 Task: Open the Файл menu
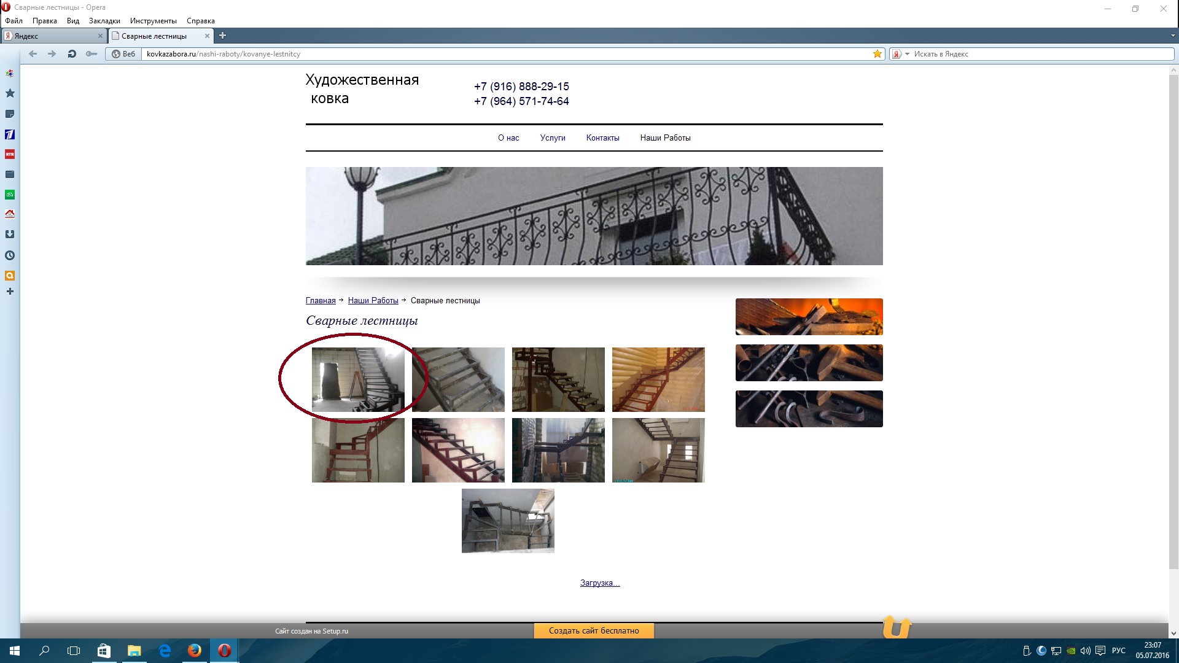[x=14, y=21]
